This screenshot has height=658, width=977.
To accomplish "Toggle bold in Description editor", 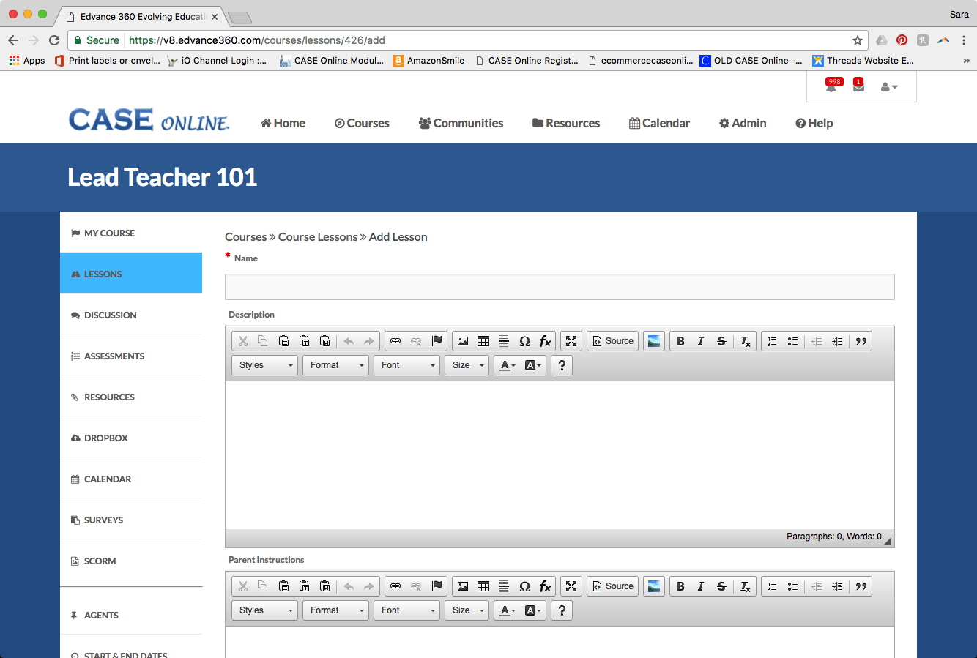I will 680,341.
